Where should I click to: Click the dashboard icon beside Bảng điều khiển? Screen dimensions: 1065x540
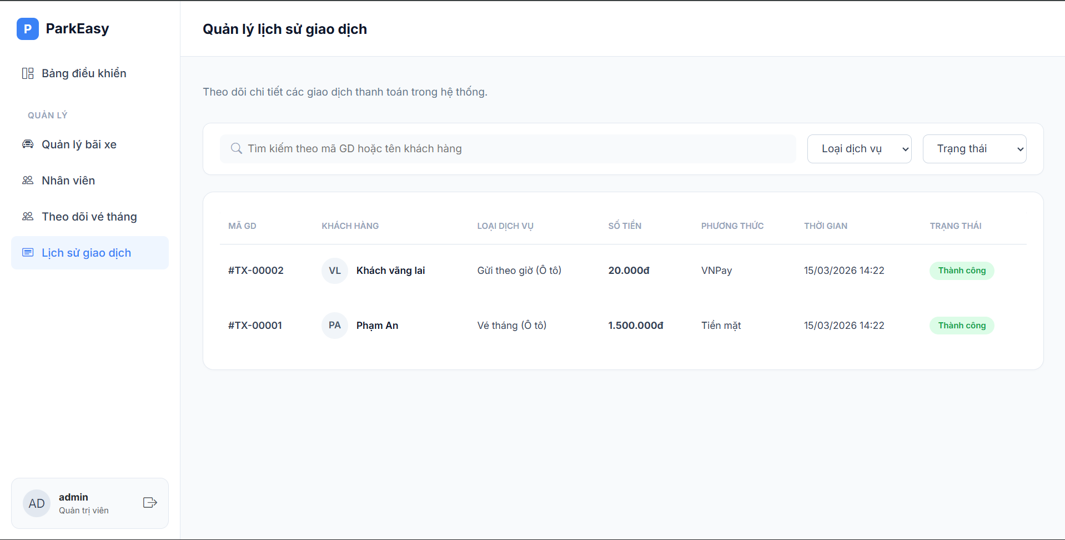tap(28, 73)
